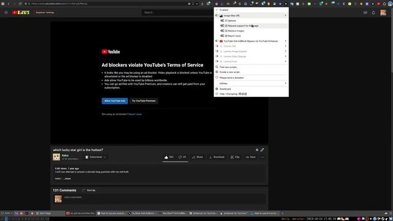Image resolution: width=393 pixels, height=221 pixels.
Task: Collapse the Image Max URL submenu arrow
Action: tap(286, 15)
